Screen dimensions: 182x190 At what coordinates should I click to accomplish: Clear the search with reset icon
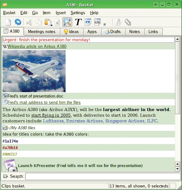point(6,176)
